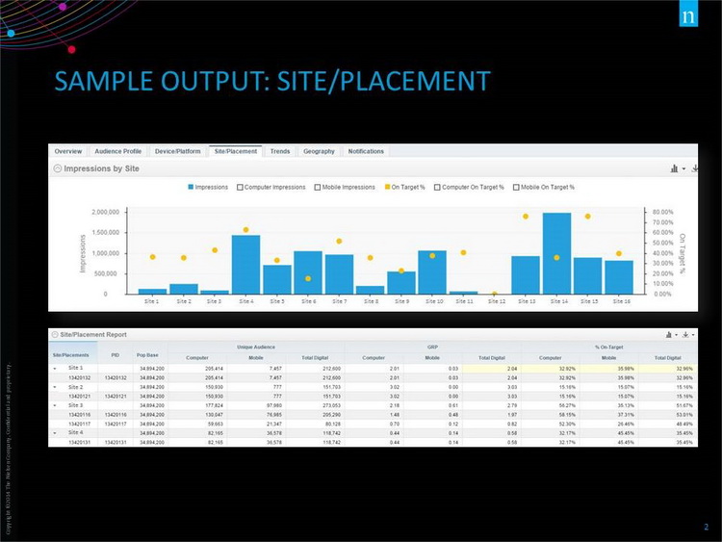The width and height of the screenshot is (722, 542).
Task: Open chart type menu in Impressions panel
Action: click(x=675, y=168)
